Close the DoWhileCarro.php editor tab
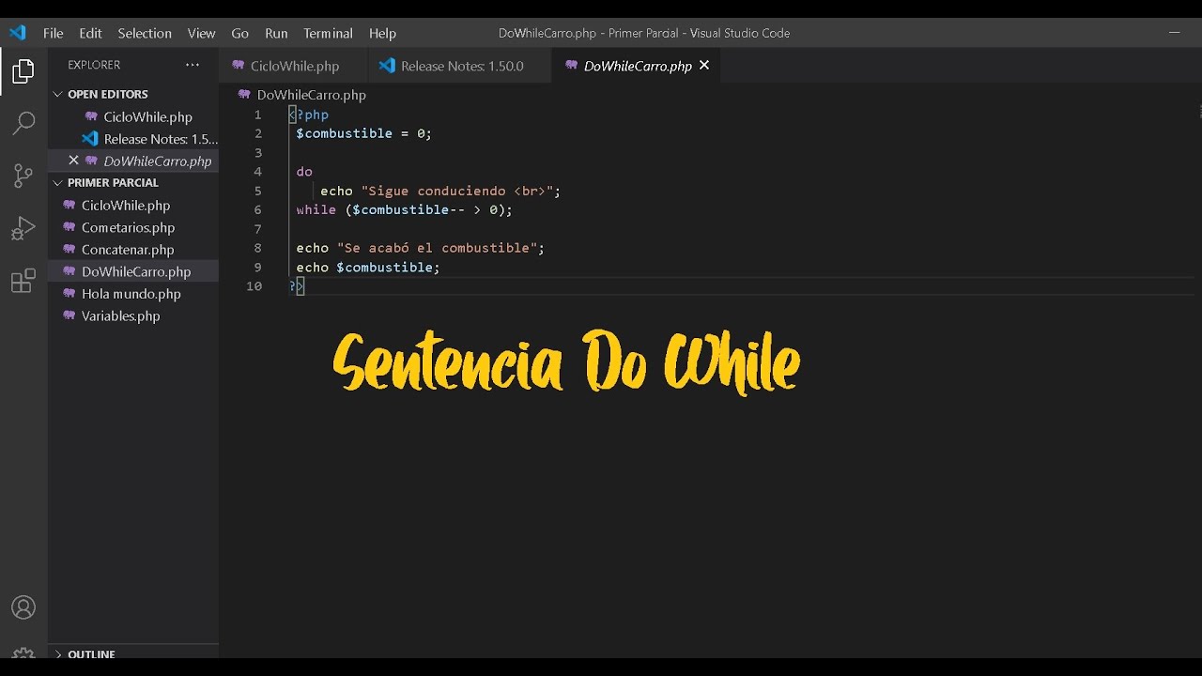The height and width of the screenshot is (676, 1202). coord(704,66)
